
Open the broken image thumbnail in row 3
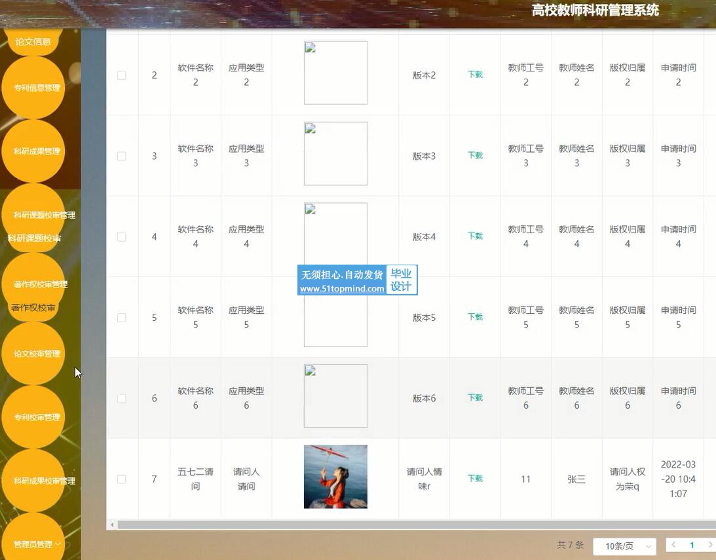[335, 153]
